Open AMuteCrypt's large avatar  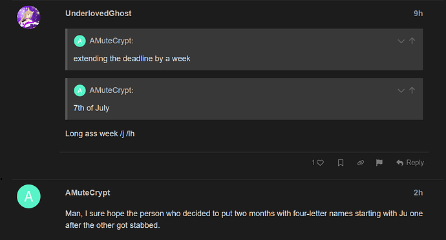click(x=28, y=196)
